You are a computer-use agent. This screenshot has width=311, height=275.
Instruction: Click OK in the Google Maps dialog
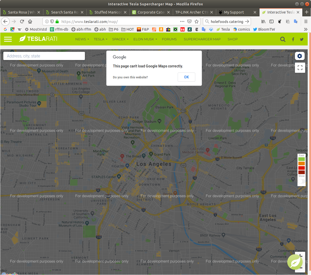coord(186,77)
